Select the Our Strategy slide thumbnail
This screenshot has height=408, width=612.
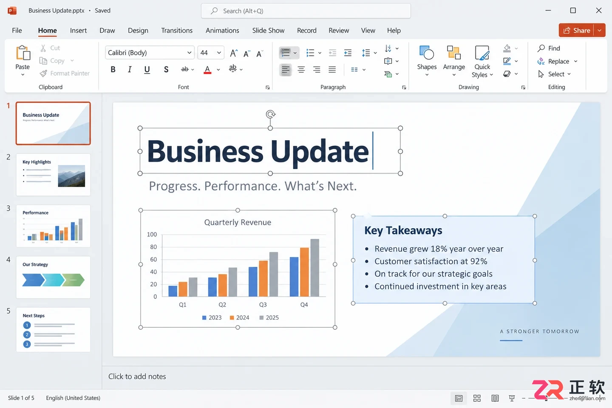click(x=53, y=277)
